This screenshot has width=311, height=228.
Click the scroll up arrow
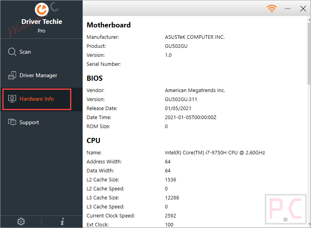[x=309, y=20]
